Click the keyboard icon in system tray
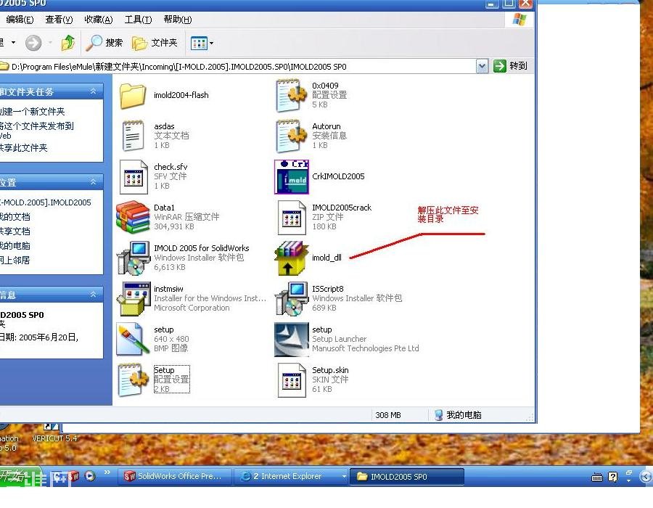 597,478
